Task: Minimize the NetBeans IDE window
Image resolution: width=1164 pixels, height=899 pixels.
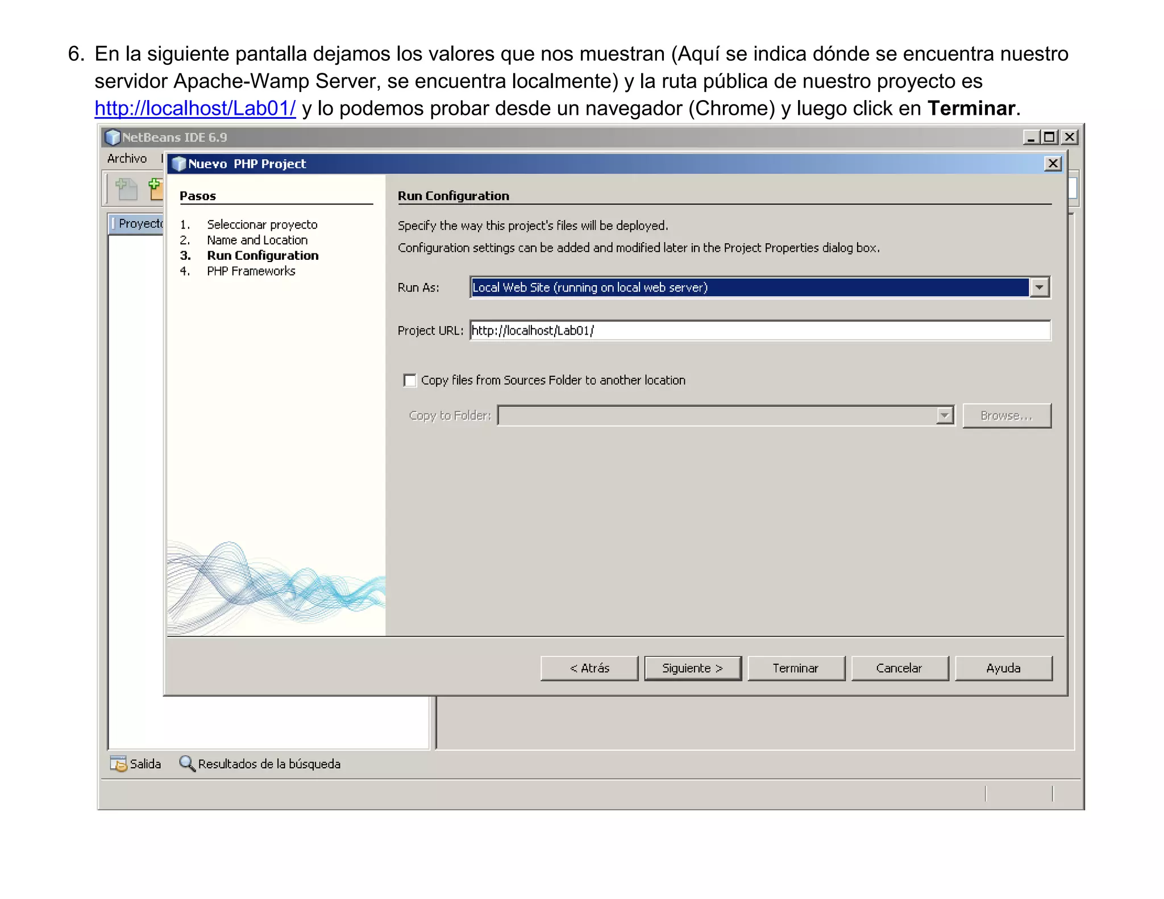Action: click(1031, 137)
